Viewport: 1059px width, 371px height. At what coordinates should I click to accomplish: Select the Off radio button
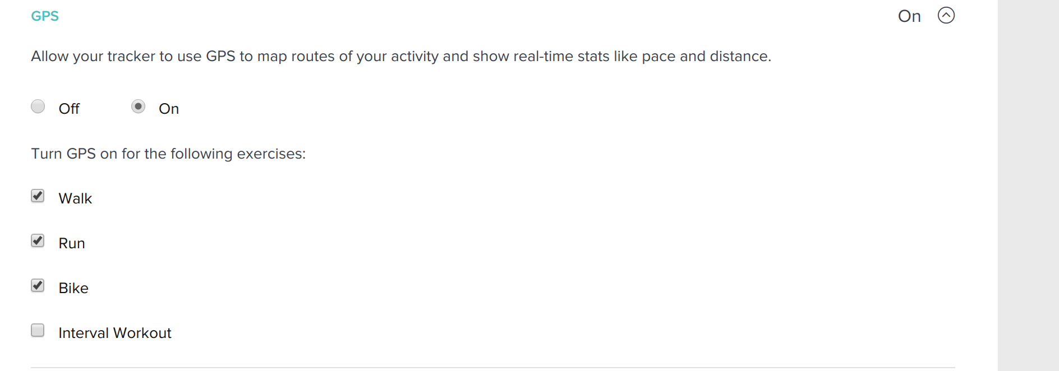pyautogui.click(x=38, y=106)
